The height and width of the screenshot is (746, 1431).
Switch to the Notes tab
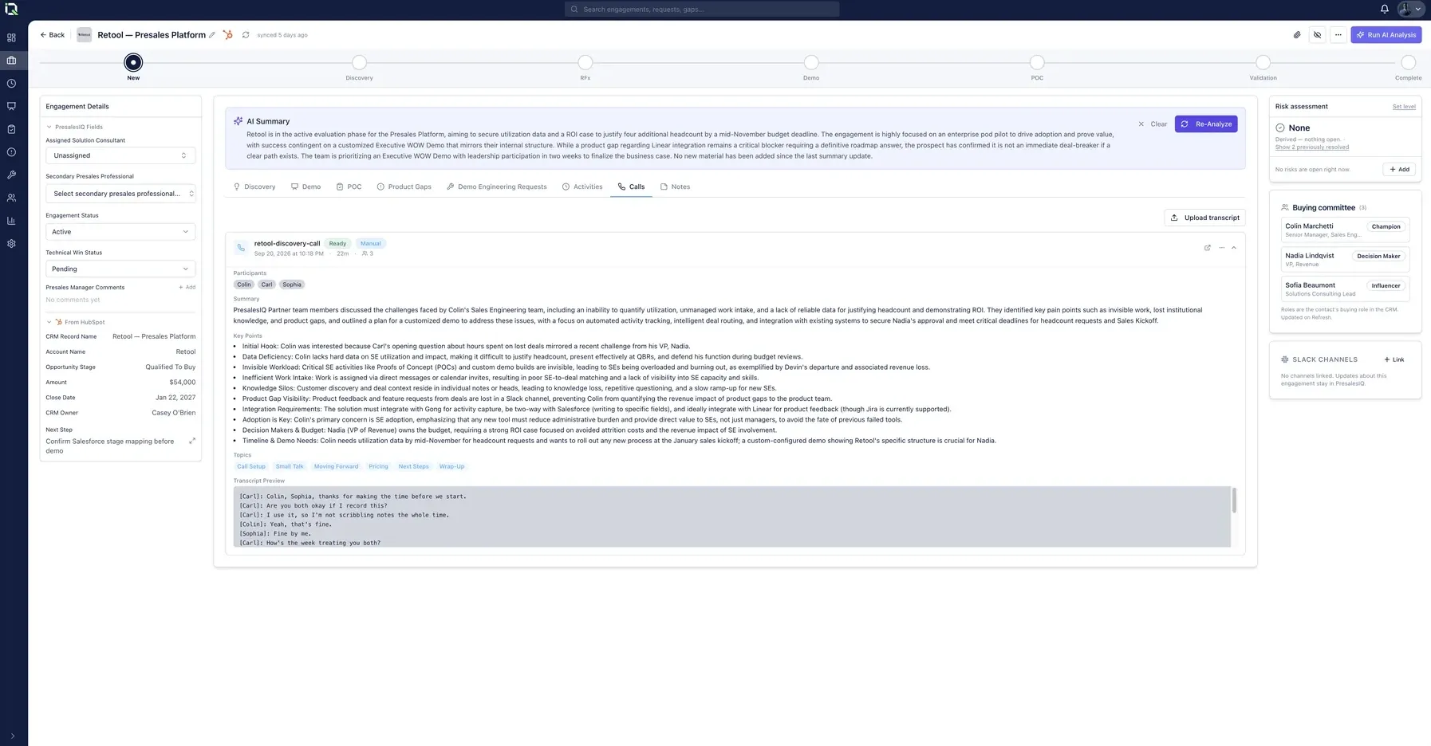coord(675,186)
